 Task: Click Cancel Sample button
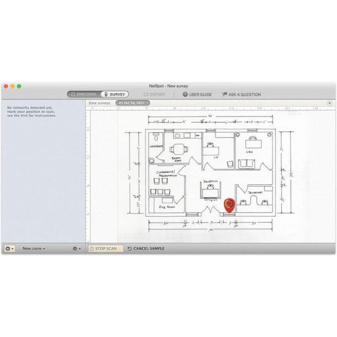146,248
